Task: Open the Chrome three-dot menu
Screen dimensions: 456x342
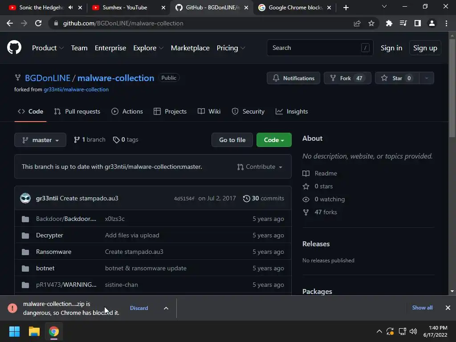Action: [446, 23]
